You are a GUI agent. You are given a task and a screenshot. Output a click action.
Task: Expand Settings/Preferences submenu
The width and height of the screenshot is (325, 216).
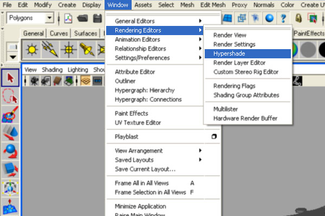point(155,58)
